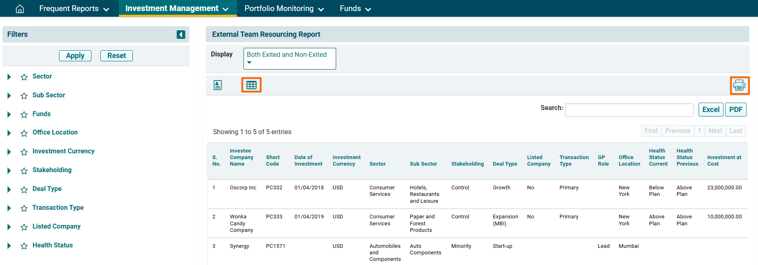
Task: Expand the Investment Currency filter triangle
Action: pos(9,152)
